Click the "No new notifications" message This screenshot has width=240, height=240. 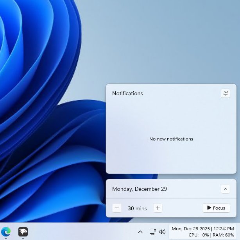[x=171, y=139]
